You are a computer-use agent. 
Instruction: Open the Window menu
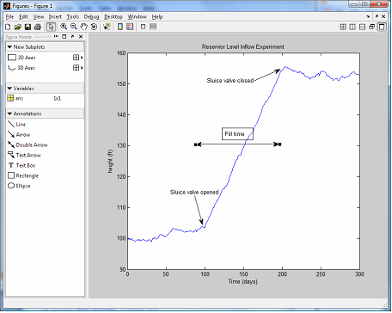point(137,17)
